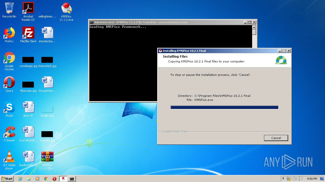Show hidden system tray icons
This screenshot has width=325, height=182.
pyautogui.click(x=283, y=179)
